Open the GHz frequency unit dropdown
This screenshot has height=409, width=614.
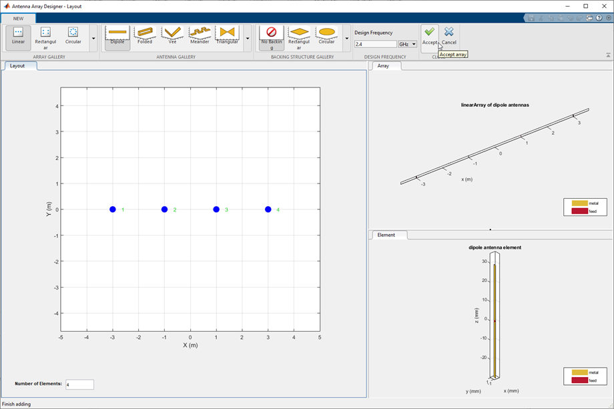pos(407,44)
